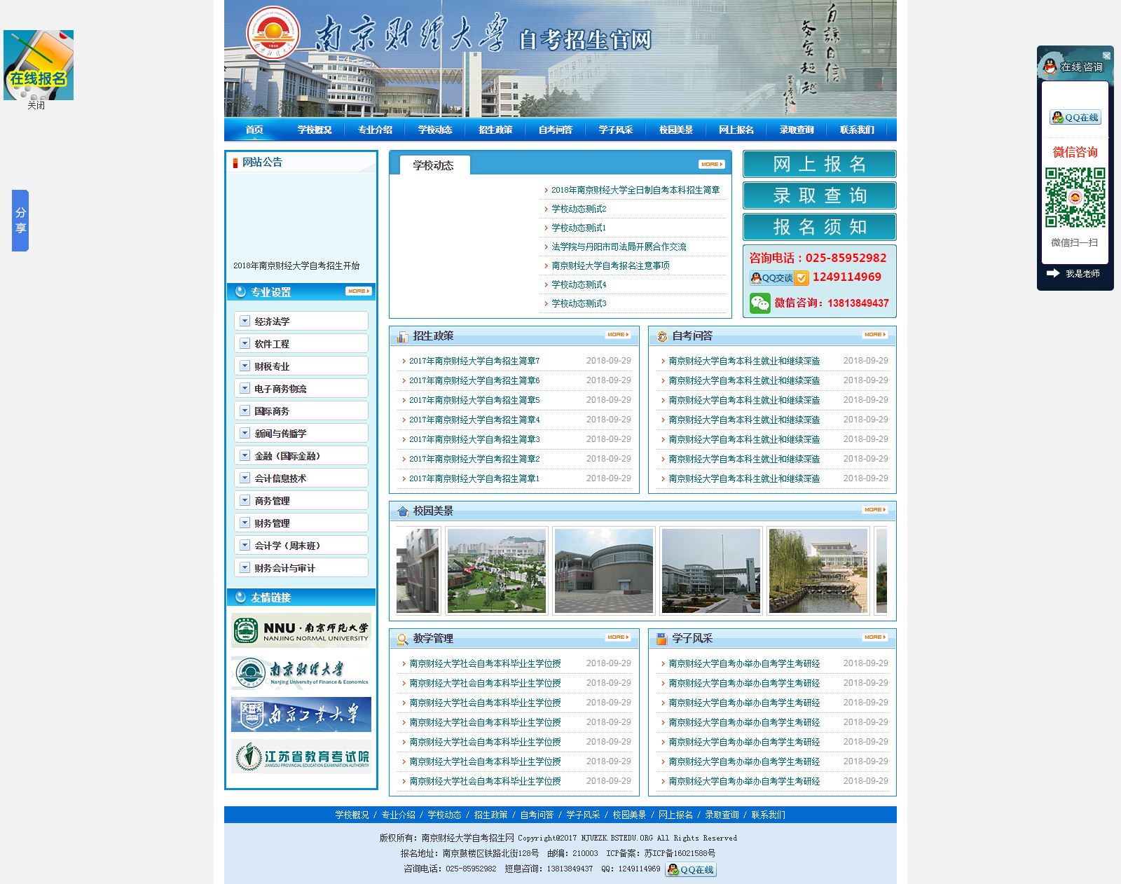
Task: Expand the 商务管理 major arrow
Action: (245, 500)
